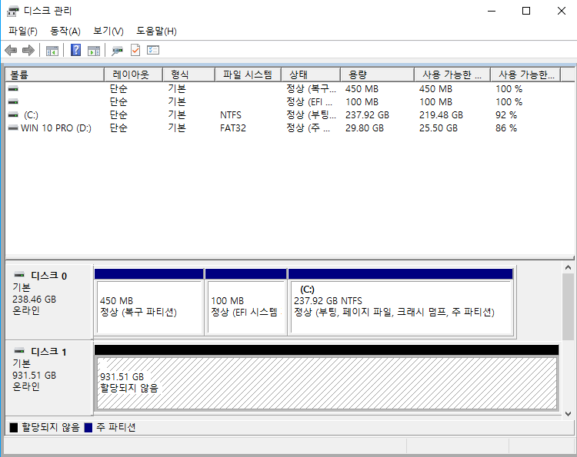Image resolution: width=577 pixels, height=457 pixels.
Task: Click the 주 파티션 legend label
Action: click(116, 427)
